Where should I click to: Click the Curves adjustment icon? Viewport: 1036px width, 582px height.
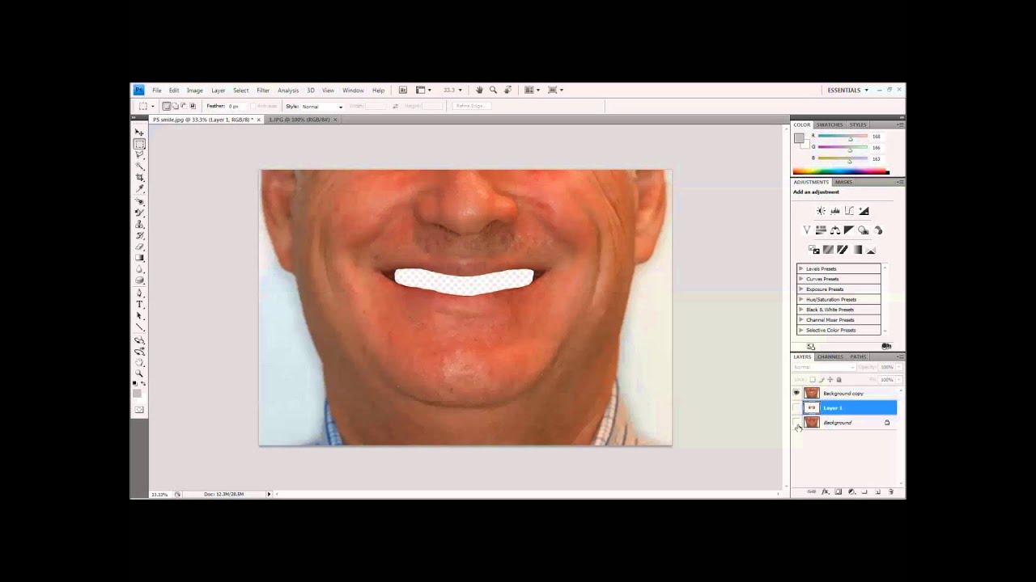[x=849, y=211]
